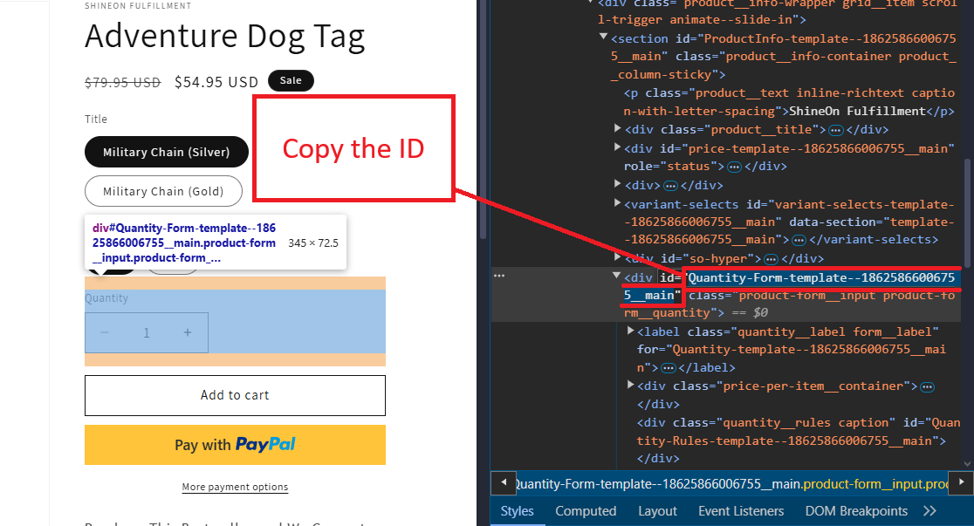Collapse the Quantity-Form-template div
Screen dimensions: 974x526
[x=617, y=275]
